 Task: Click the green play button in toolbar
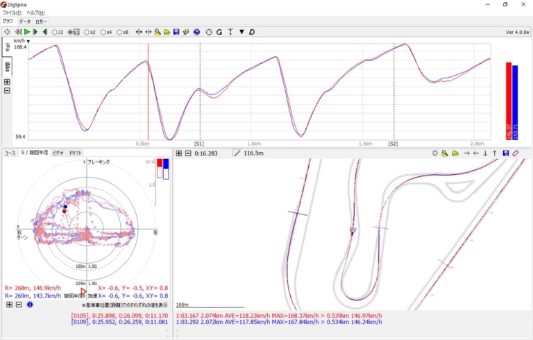tap(27, 32)
